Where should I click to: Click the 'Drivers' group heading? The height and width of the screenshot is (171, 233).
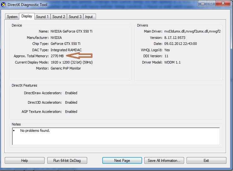(142, 26)
